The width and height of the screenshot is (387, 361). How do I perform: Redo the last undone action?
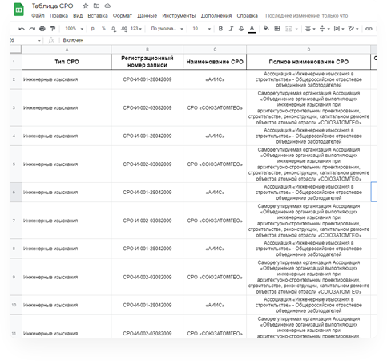[32, 29]
